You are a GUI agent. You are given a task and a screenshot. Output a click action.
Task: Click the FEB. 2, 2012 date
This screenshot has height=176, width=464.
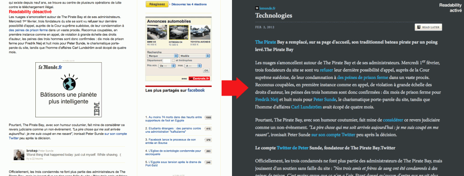265,27
